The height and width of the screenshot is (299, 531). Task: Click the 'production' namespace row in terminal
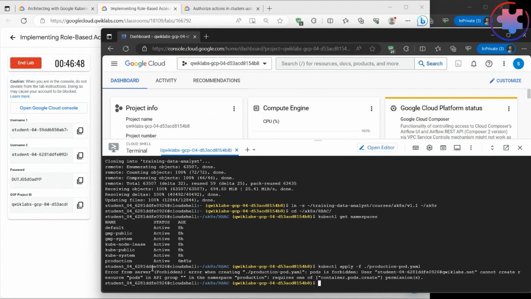(148, 261)
